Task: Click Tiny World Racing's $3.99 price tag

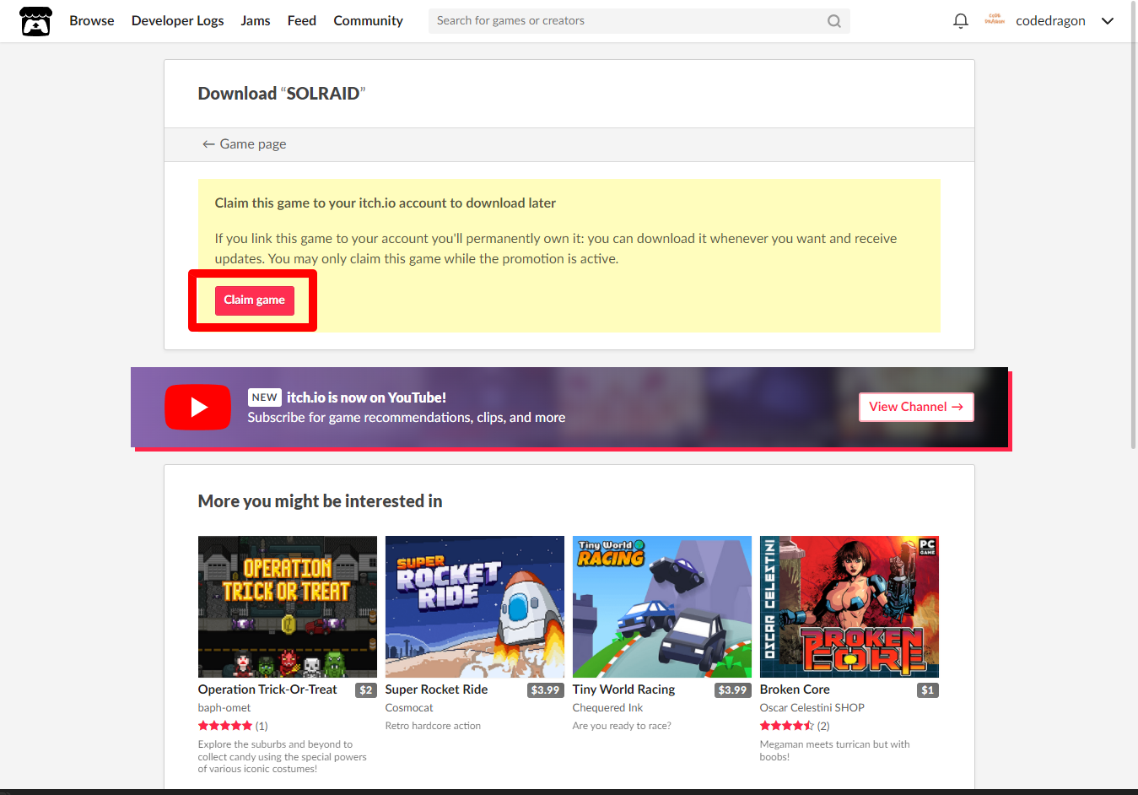Action: tap(733, 690)
